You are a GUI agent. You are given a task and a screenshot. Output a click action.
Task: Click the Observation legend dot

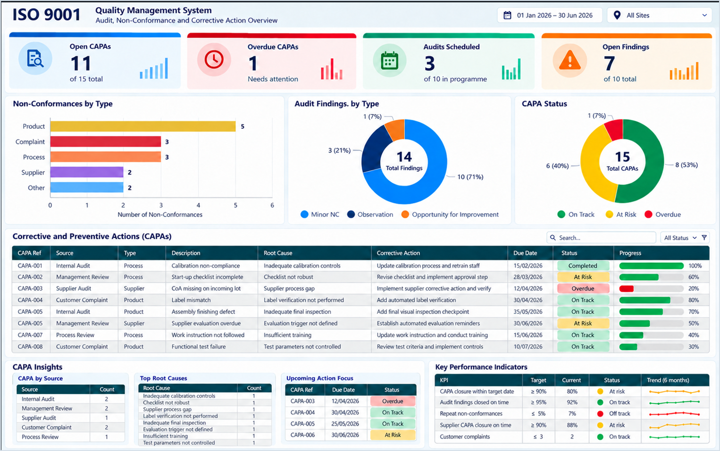[351, 214]
